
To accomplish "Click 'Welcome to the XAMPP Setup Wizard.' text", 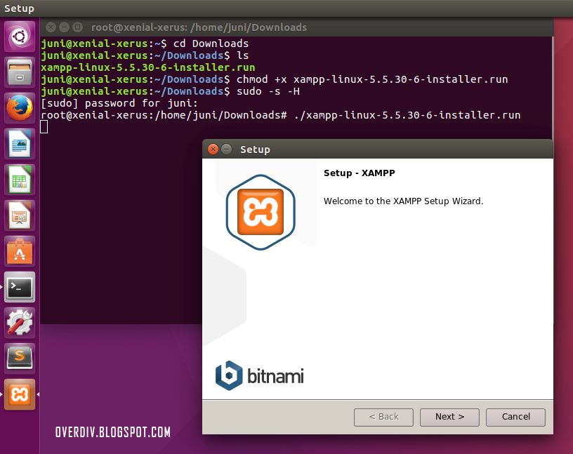I will point(404,201).
